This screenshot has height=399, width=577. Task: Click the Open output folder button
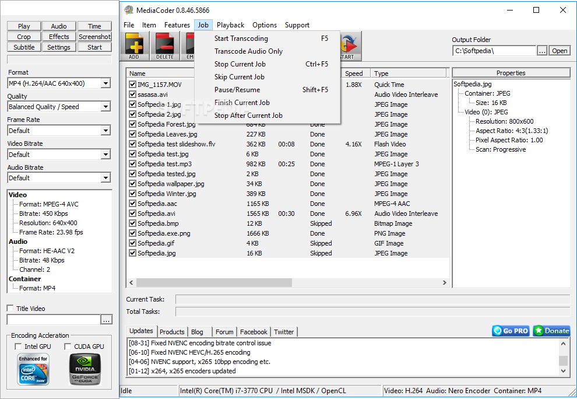560,51
